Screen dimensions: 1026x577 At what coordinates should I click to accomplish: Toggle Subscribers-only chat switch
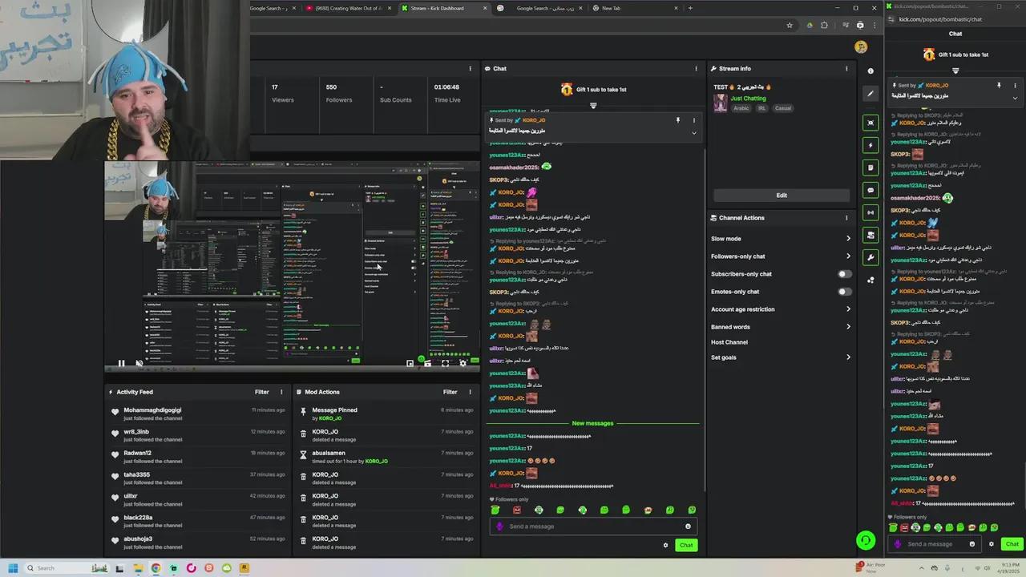(x=844, y=274)
